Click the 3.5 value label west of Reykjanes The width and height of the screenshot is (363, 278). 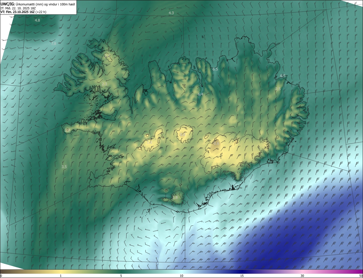tap(64, 167)
